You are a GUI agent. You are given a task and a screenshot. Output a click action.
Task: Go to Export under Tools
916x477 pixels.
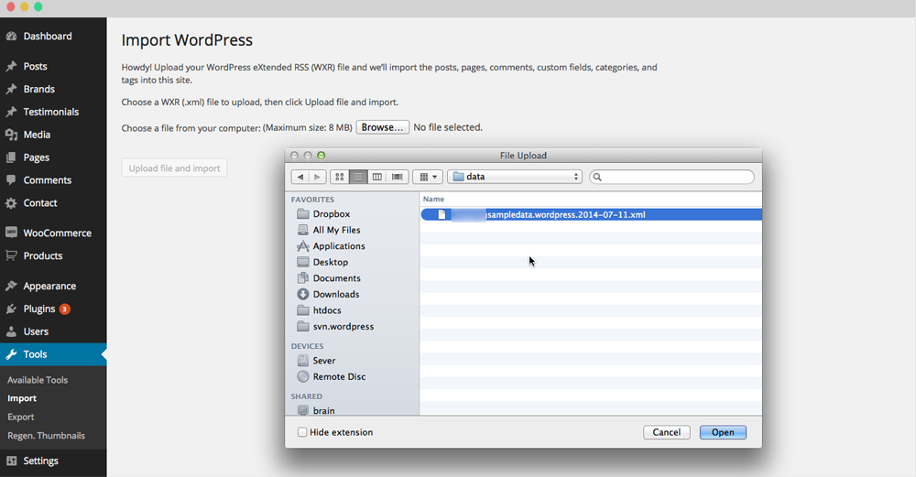coord(20,417)
